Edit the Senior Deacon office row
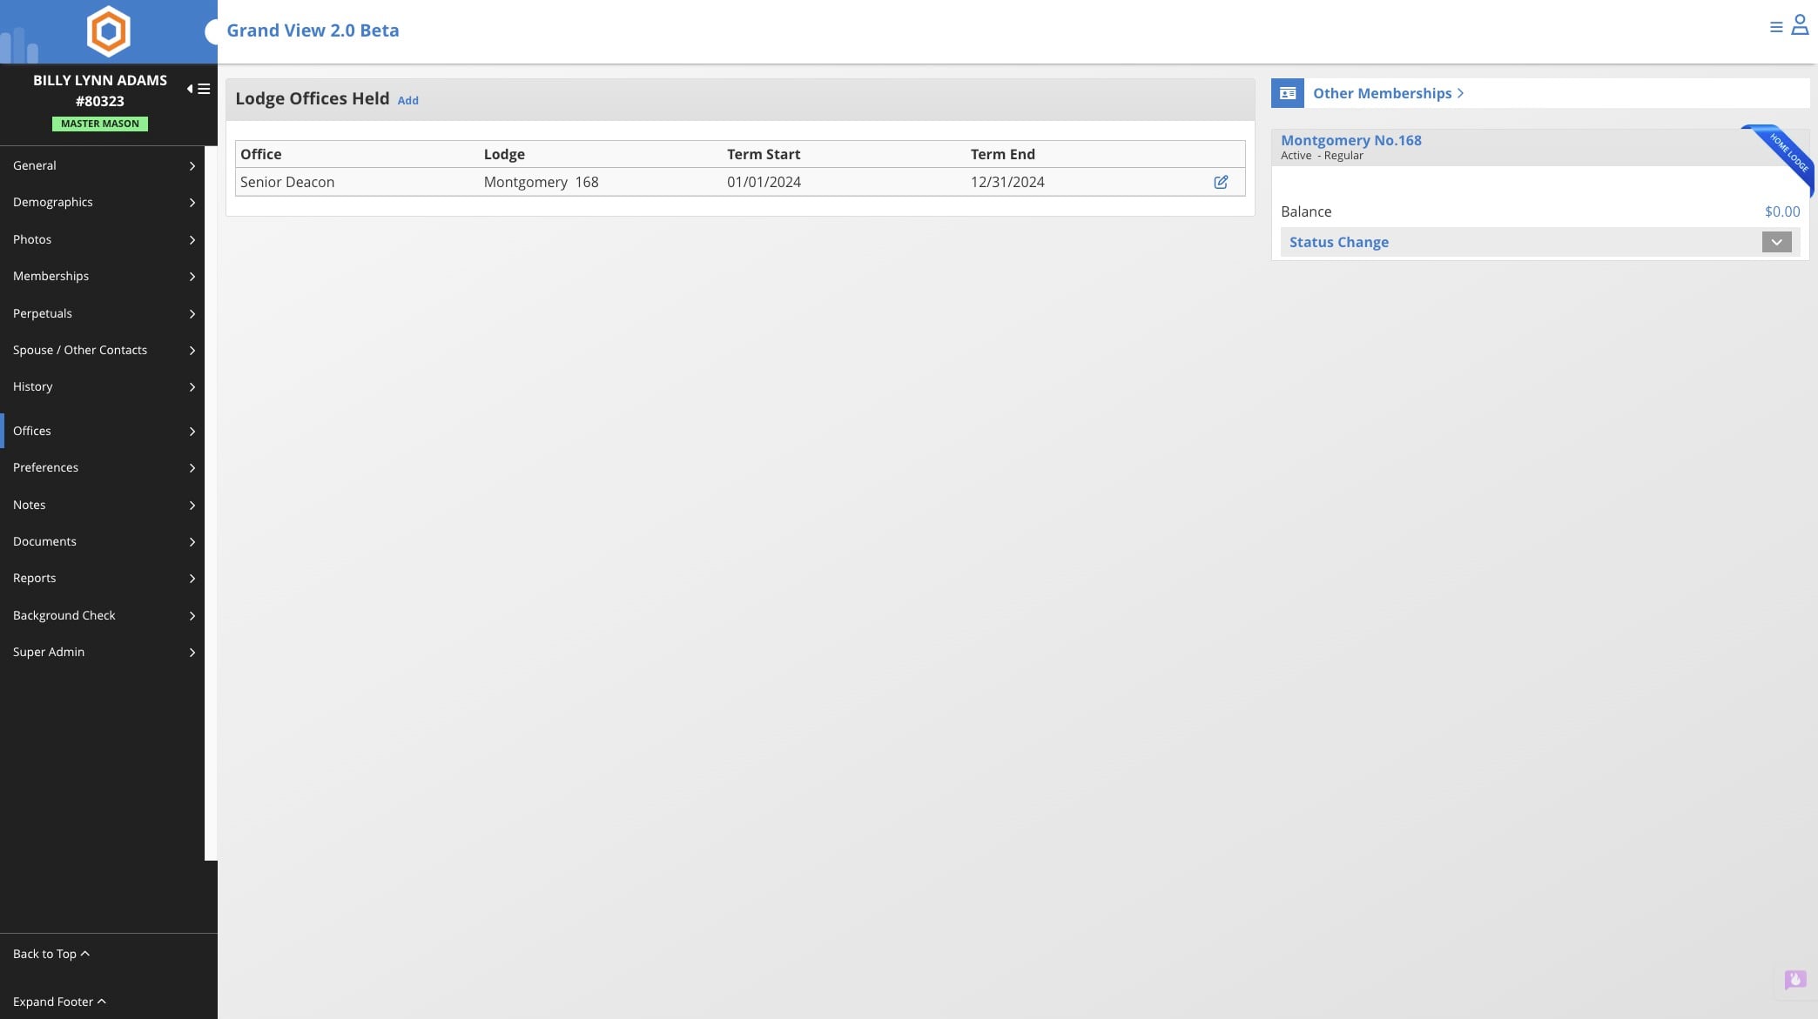The height and width of the screenshot is (1019, 1818). click(1221, 182)
